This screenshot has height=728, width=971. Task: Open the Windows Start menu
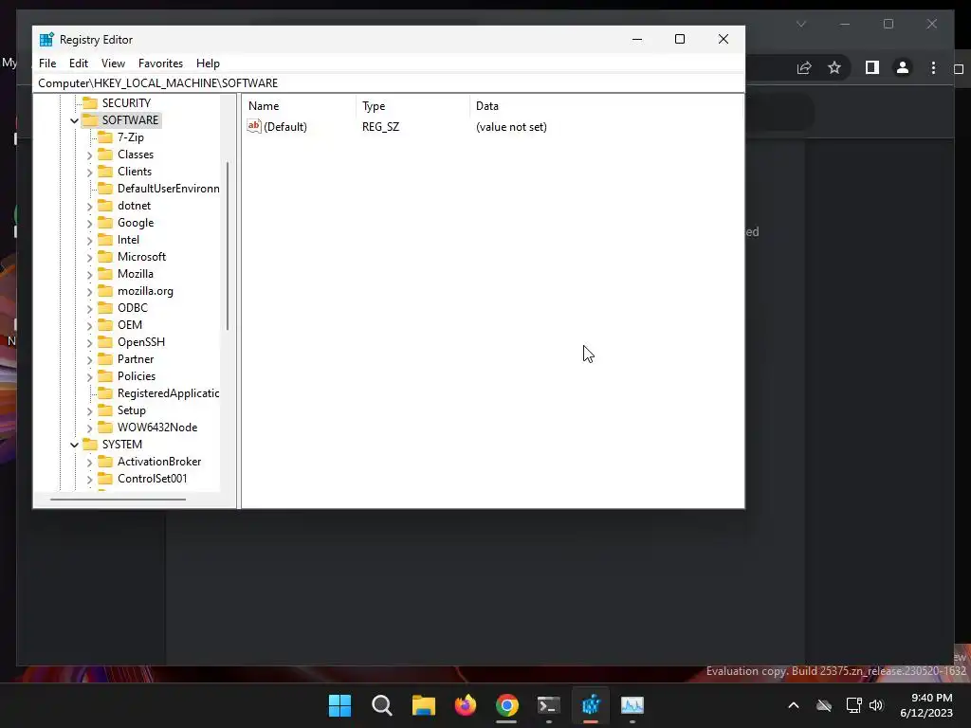(x=339, y=705)
